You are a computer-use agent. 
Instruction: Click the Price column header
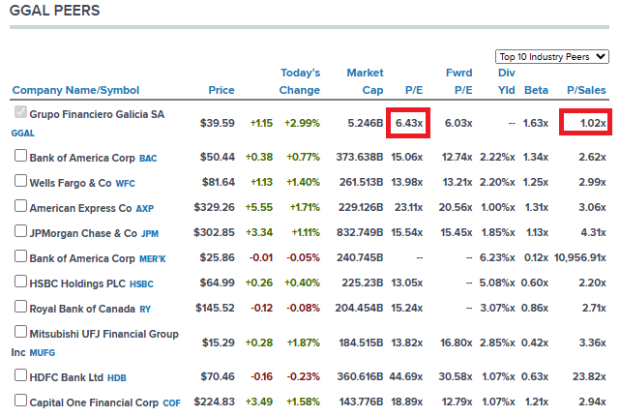(221, 90)
